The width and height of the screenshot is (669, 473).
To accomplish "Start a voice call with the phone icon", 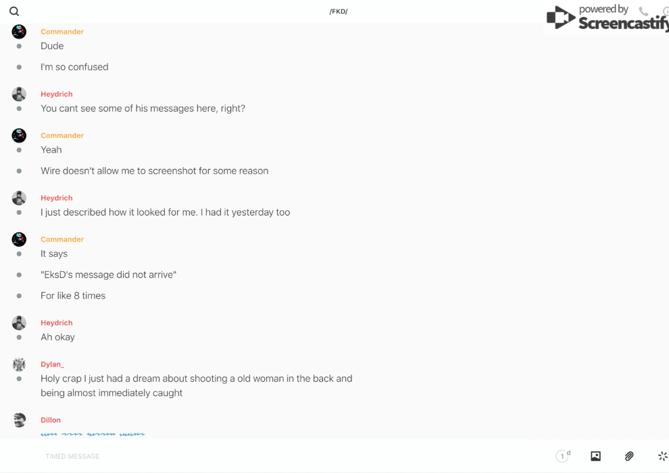I will click(x=643, y=11).
